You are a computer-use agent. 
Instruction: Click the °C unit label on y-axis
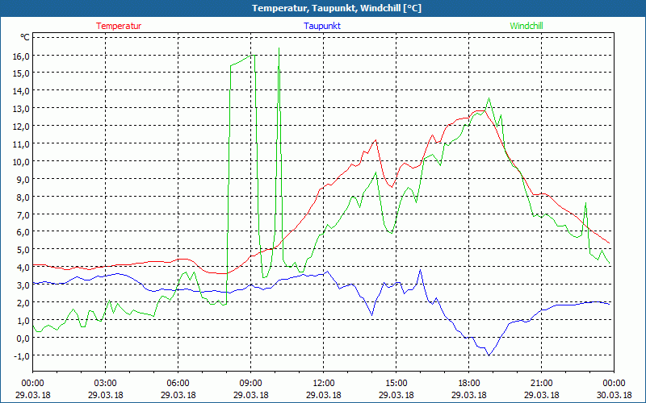tap(25, 37)
